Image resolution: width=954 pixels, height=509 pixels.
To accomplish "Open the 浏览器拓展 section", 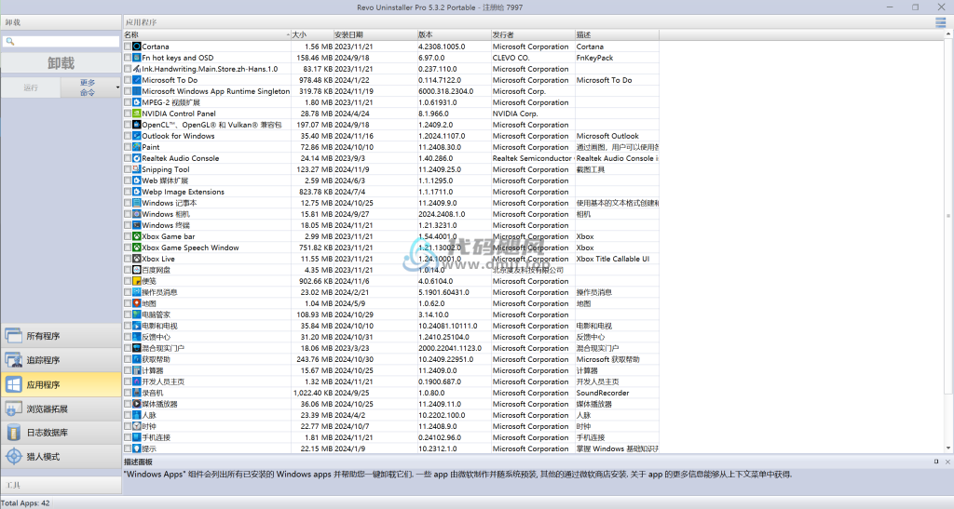I will (61, 409).
